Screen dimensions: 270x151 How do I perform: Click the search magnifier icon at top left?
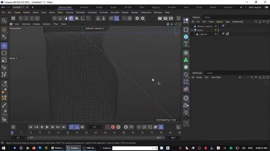(4, 21)
